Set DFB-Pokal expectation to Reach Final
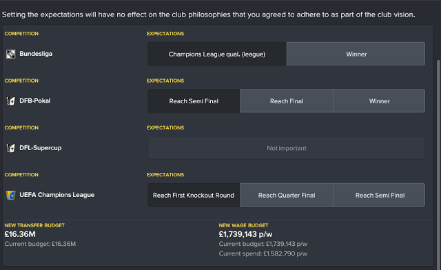This screenshot has width=441, height=270. pos(287,101)
